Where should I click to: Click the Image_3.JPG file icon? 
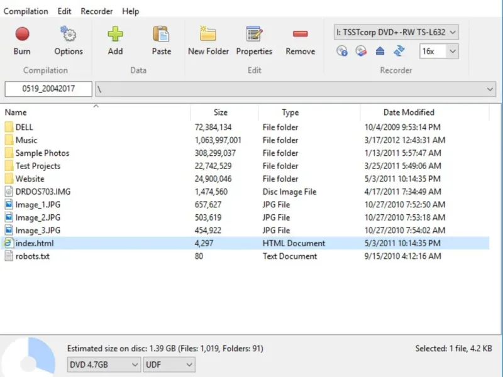click(9, 230)
